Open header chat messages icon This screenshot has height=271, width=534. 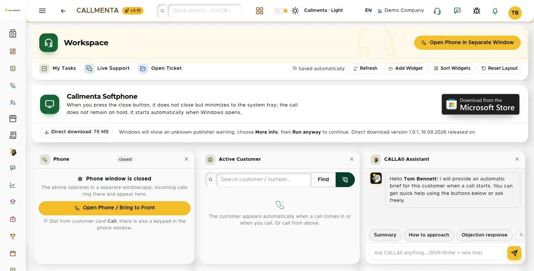457,11
